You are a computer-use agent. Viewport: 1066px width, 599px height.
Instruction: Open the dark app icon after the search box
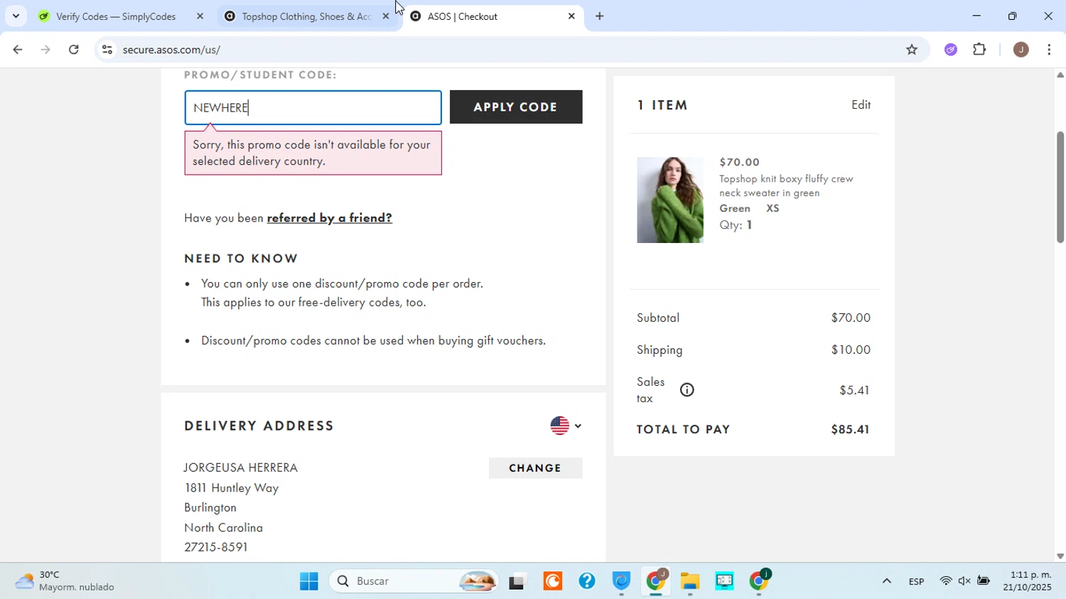tap(518, 581)
